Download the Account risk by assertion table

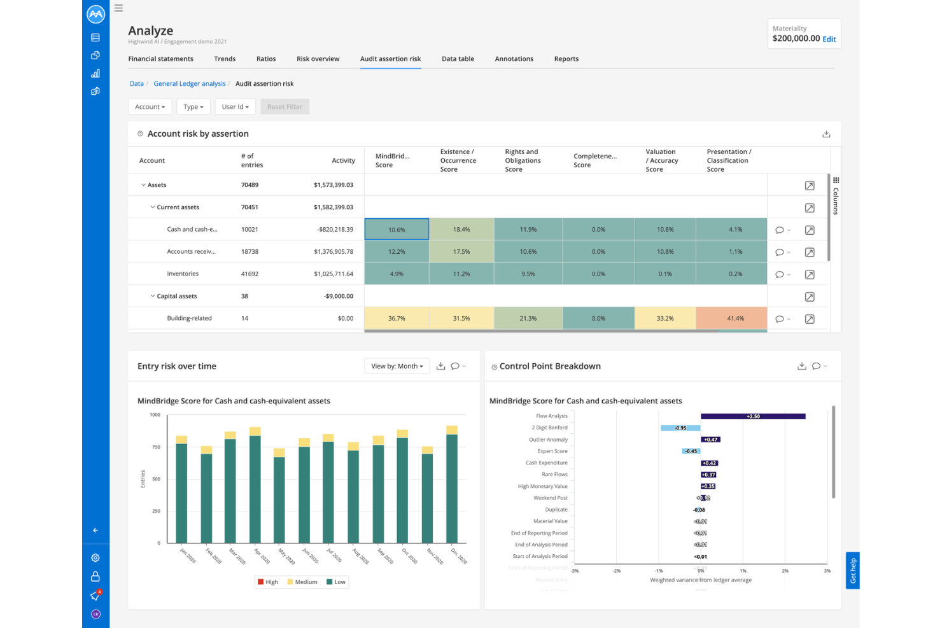pos(826,134)
